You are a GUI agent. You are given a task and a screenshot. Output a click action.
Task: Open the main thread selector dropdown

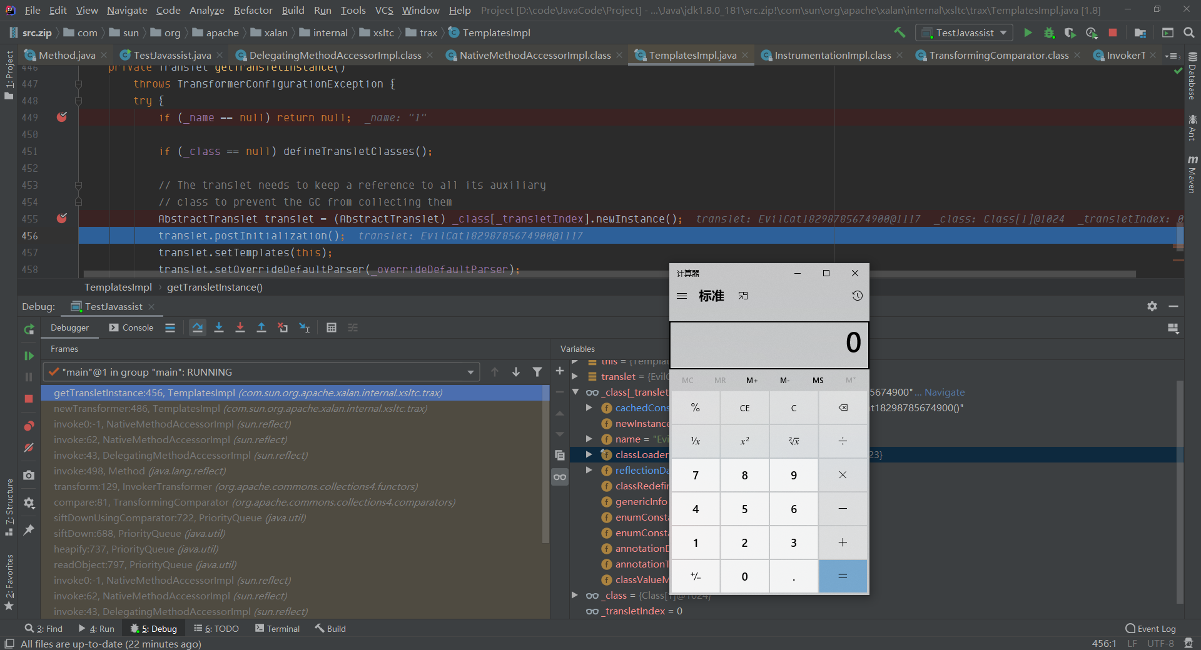click(x=261, y=372)
